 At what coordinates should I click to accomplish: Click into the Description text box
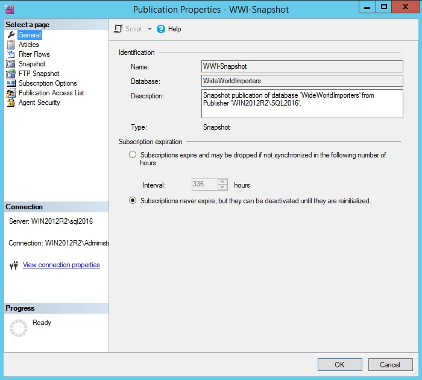coord(302,104)
